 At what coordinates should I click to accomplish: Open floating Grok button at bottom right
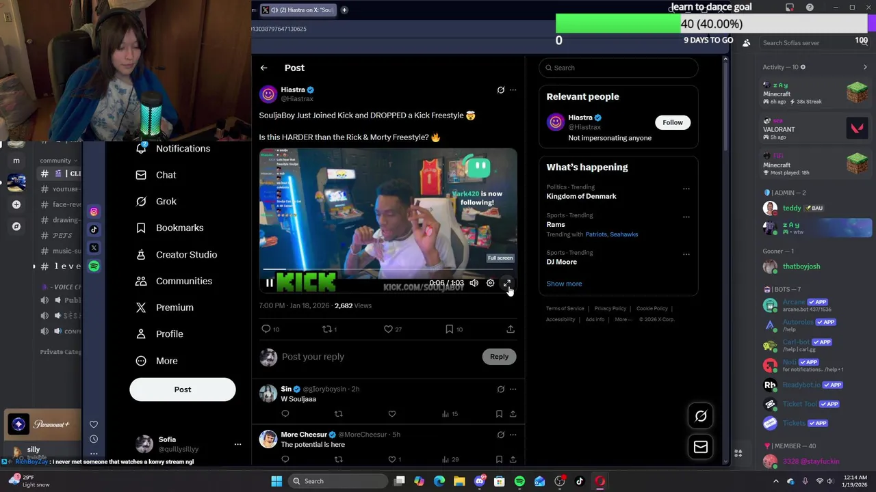(x=701, y=416)
